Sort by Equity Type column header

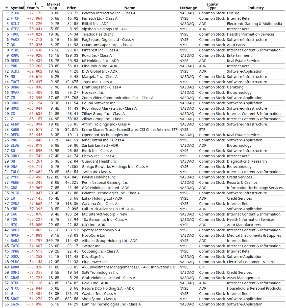point(212,6)
